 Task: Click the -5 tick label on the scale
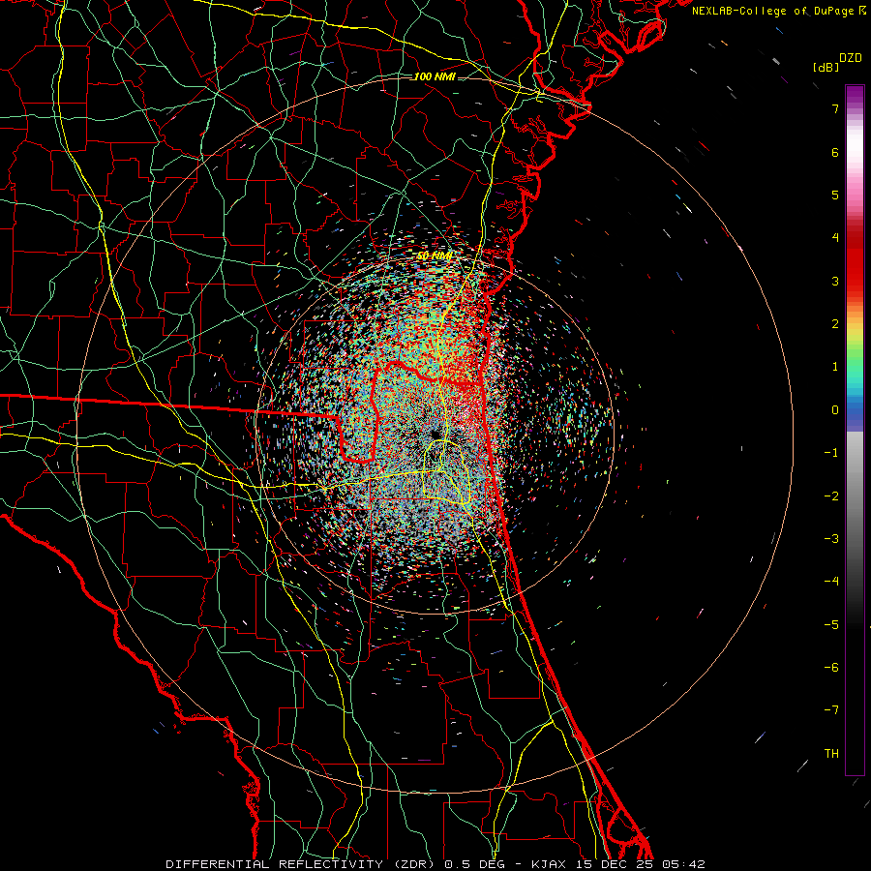831,625
